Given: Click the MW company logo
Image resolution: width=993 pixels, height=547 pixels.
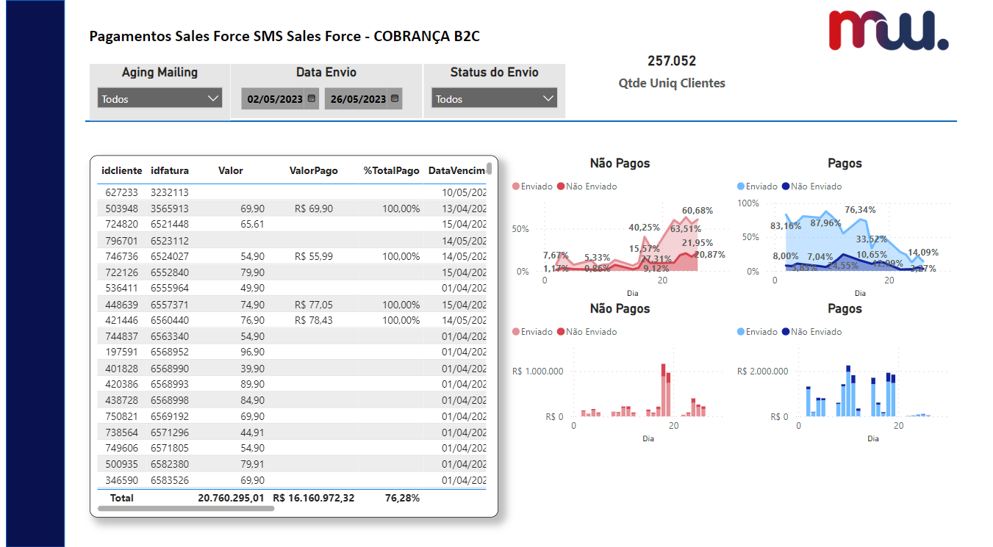Looking at the screenshot, I should pyautogui.click(x=888, y=29).
